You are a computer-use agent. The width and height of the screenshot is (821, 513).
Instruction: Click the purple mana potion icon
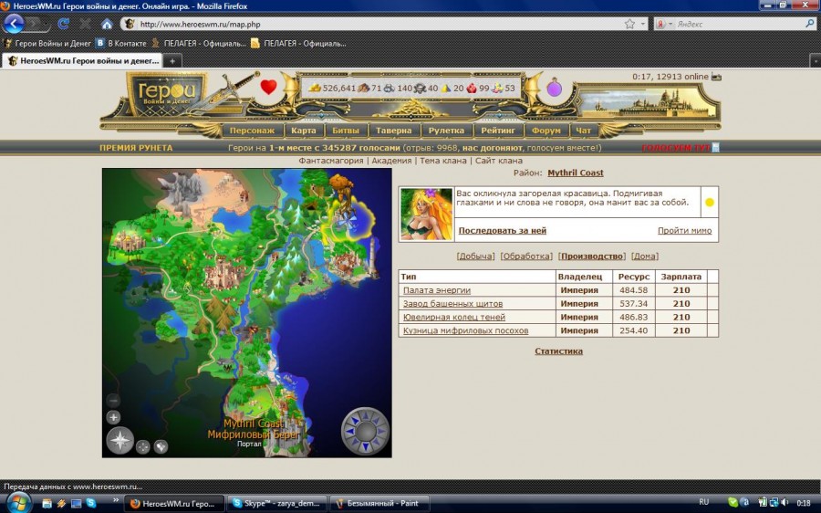pos(555,88)
